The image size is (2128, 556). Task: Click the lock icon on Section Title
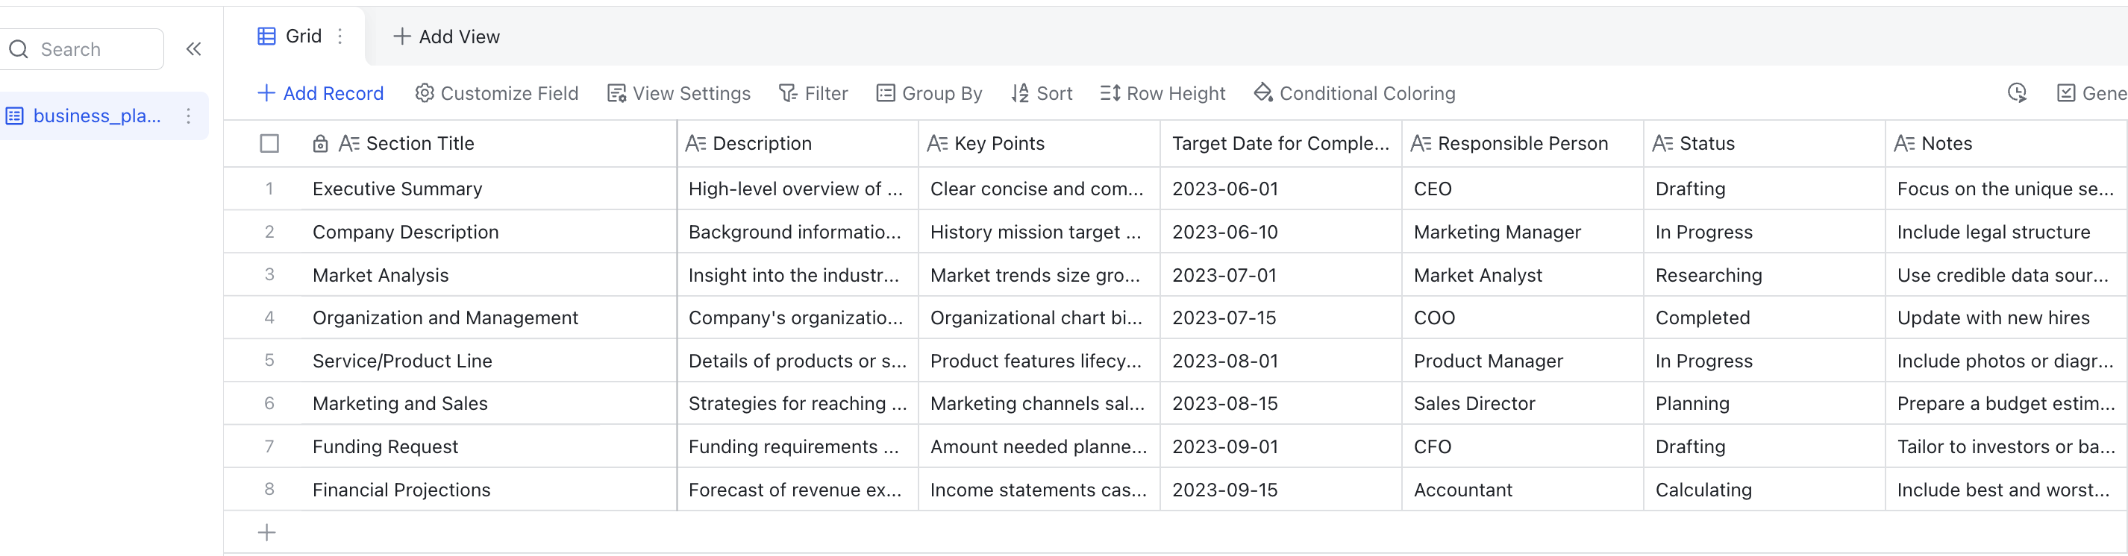click(x=321, y=145)
